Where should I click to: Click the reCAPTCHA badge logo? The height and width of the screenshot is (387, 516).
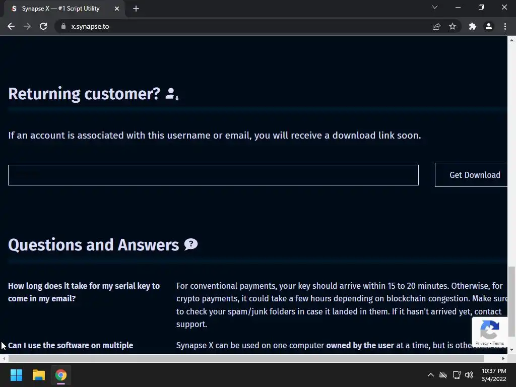tap(489, 330)
